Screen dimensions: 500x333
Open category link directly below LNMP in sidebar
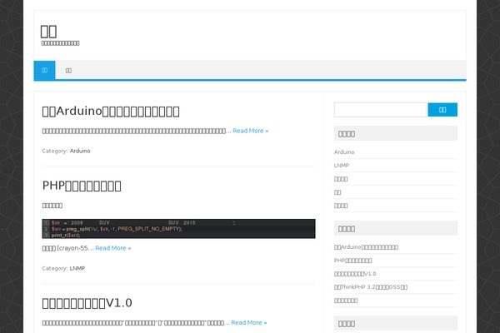(341, 179)
